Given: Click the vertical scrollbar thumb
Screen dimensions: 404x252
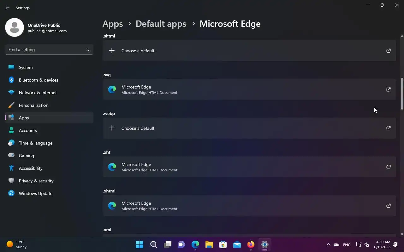Looking at the screenshot, I should point(402,94).
